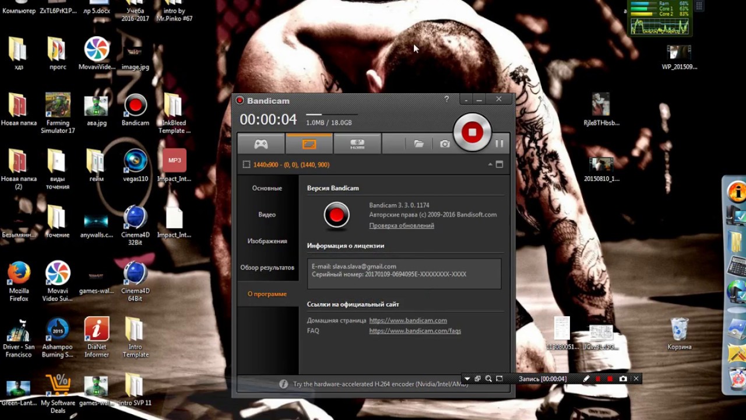Open the MovaviVide desktop shortcut

pos(97,54)
